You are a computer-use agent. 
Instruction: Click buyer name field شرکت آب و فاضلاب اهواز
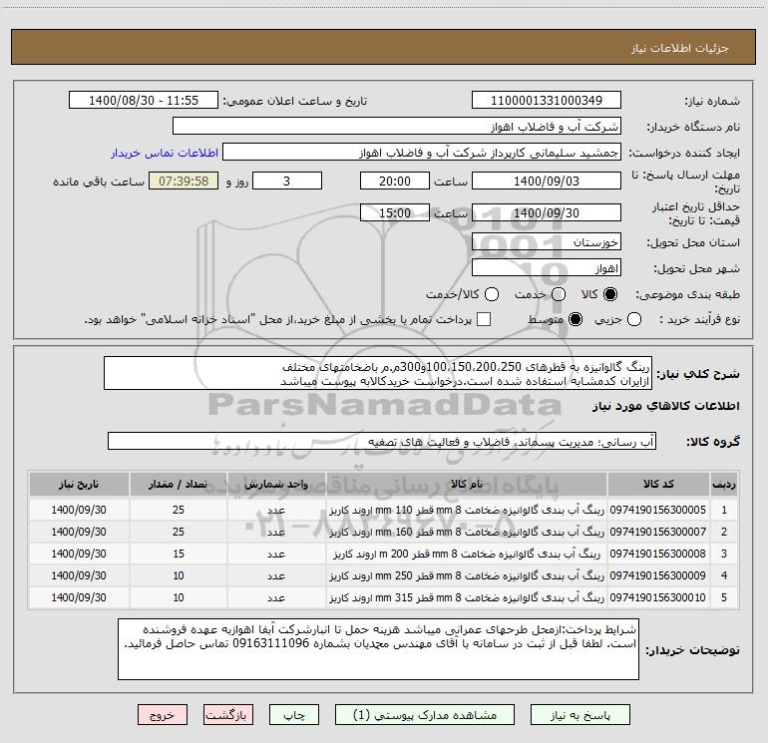[x=397, y=127]
